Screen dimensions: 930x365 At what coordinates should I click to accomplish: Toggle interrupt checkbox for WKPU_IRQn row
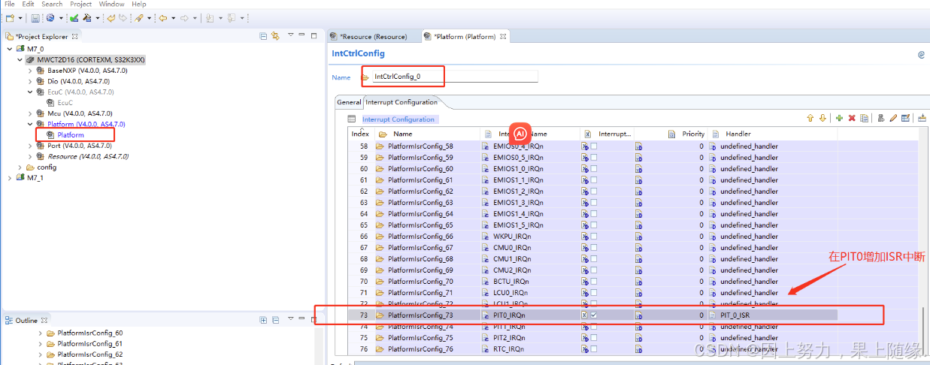(594, 237)
